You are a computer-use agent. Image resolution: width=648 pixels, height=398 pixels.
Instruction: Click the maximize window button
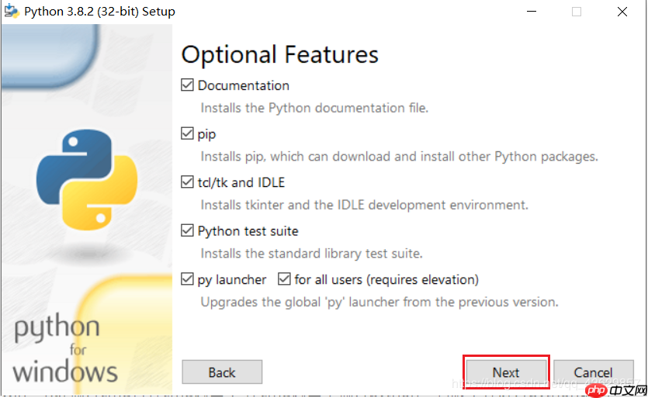tap(577, 12)
